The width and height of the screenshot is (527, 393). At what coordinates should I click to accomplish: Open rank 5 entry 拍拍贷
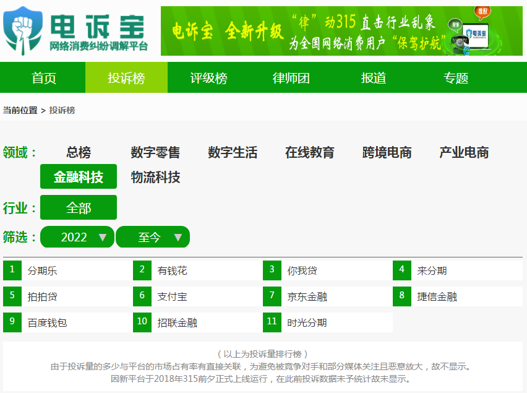coord(68,296)
